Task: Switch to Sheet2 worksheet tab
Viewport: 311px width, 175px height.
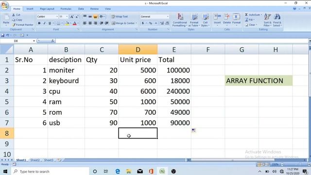Action: [35, 160]
